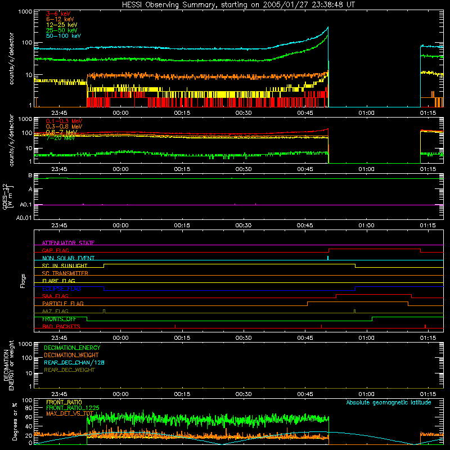
Task: Select the 3-6 keV legend label
Action: coord(58,13)
